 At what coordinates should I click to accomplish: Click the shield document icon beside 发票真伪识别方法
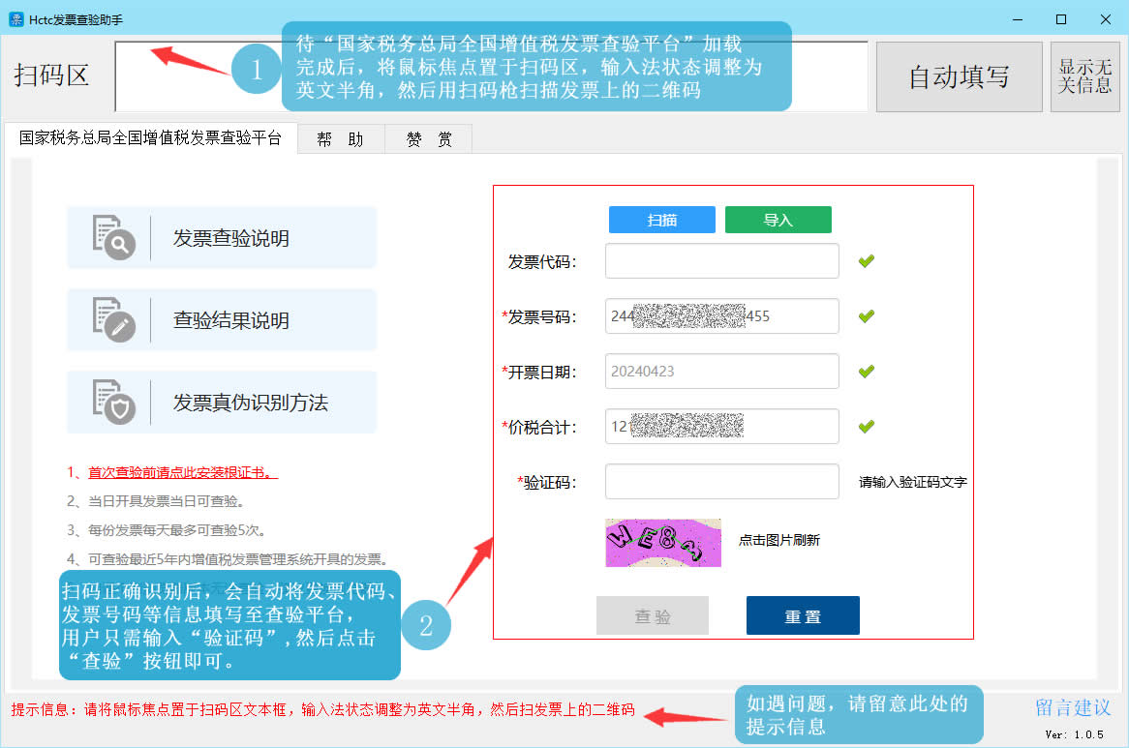click(112, 402)
